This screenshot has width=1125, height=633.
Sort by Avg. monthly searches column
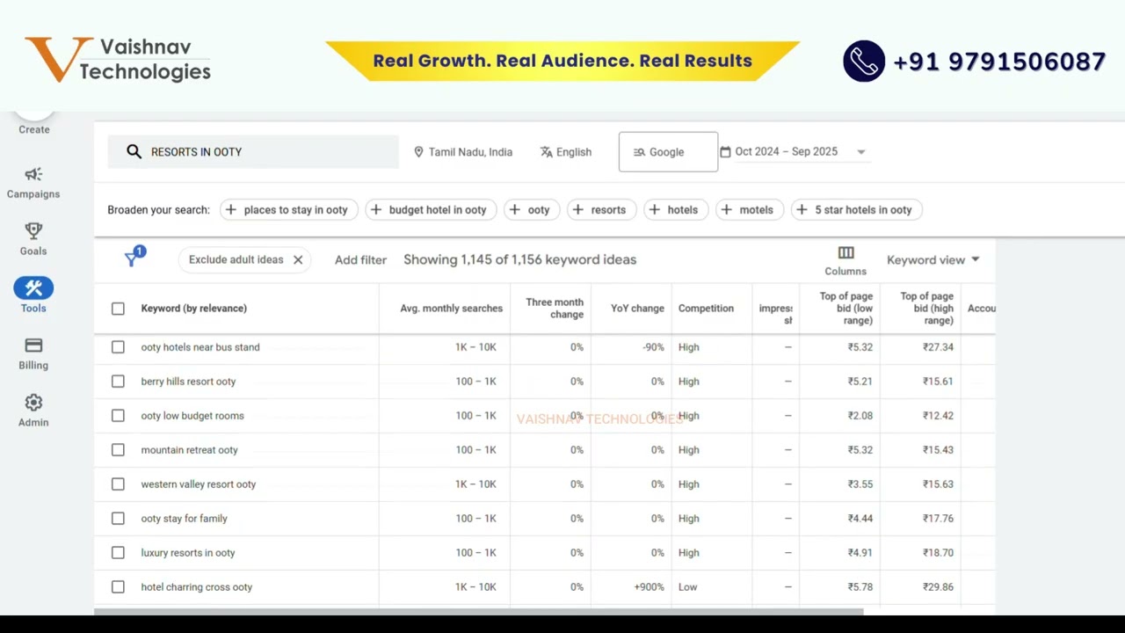click(451, 309)
